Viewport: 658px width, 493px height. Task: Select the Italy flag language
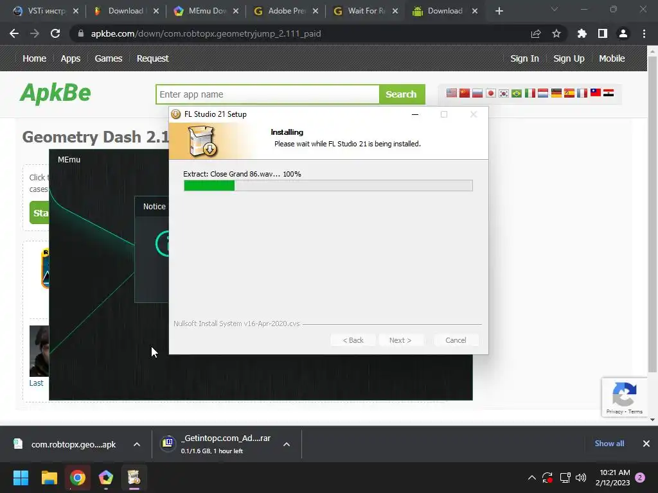click(x=530, y=93)
